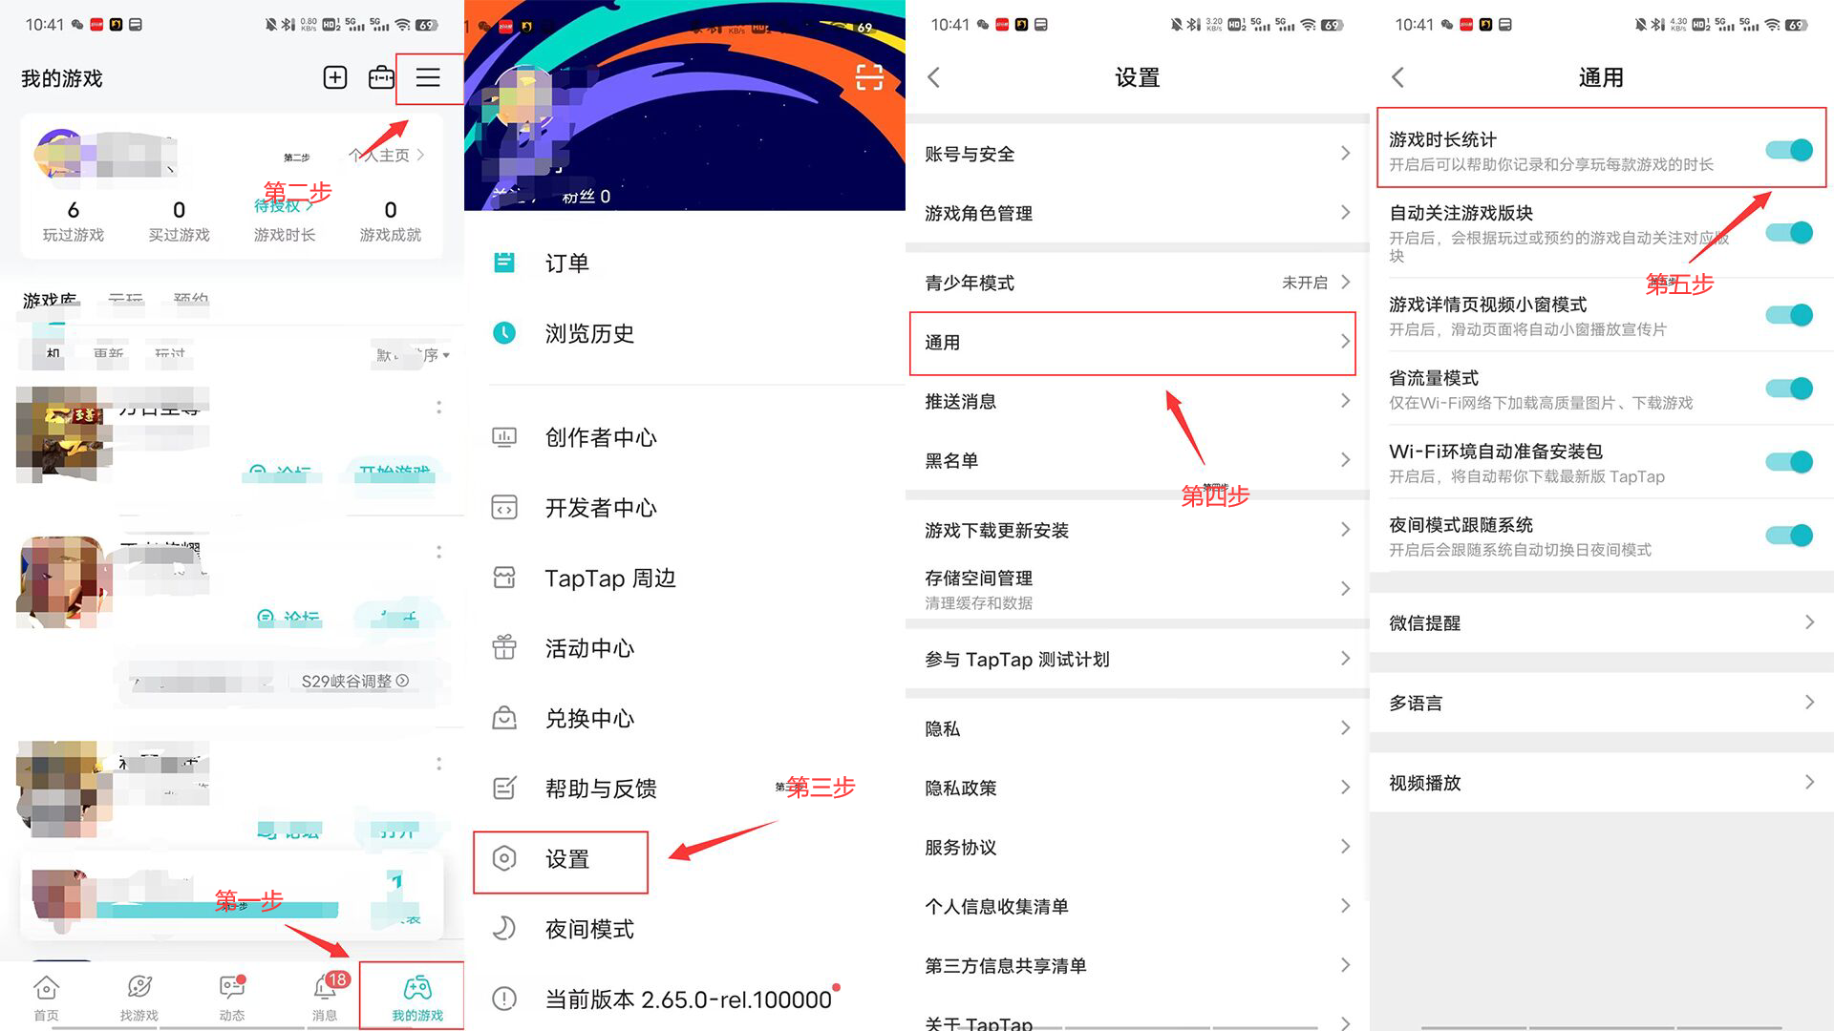Open the third game's three-dot menu
The width and height of the screenshot is (1834, 1031).
(x=438, y=764)
